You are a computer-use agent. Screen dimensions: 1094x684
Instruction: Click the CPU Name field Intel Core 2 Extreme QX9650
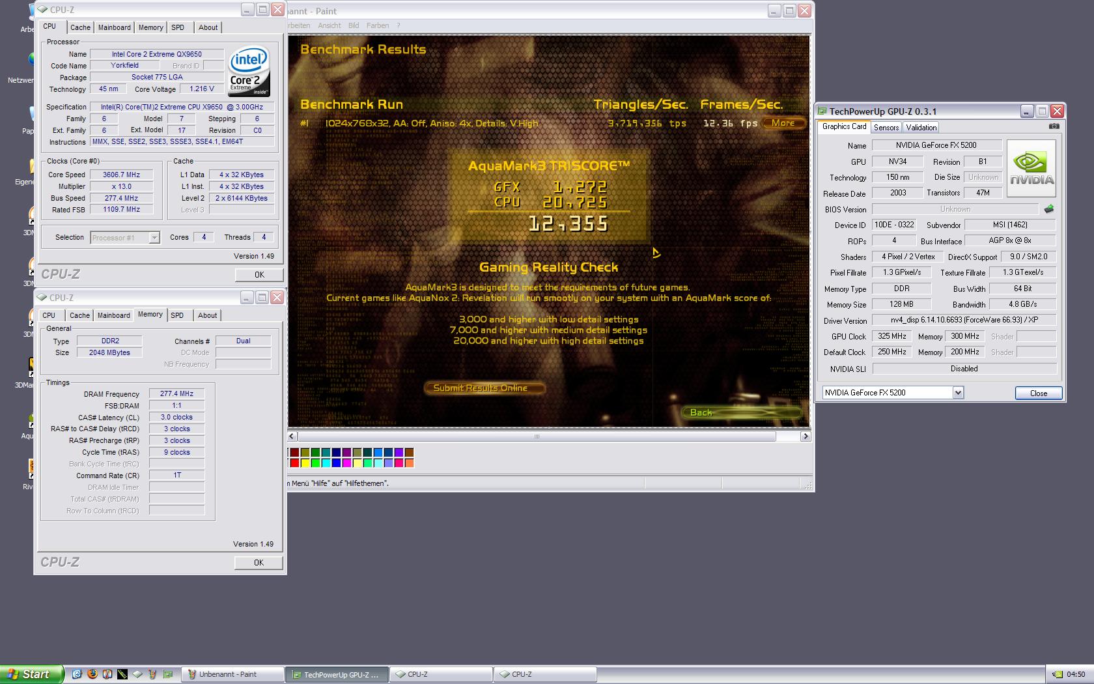(156, 54)
